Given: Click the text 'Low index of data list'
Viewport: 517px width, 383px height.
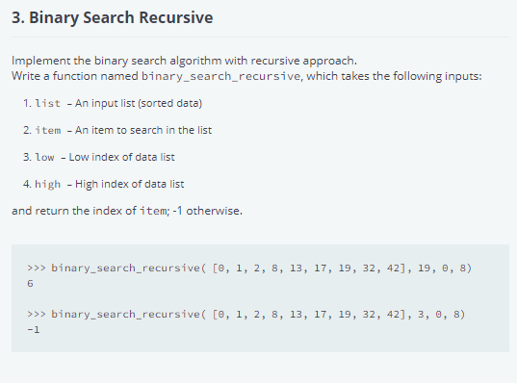Looking at the screenshot, I should [121, 157].
